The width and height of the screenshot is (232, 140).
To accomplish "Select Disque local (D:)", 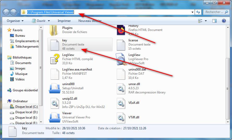I will tap(24, 112).
